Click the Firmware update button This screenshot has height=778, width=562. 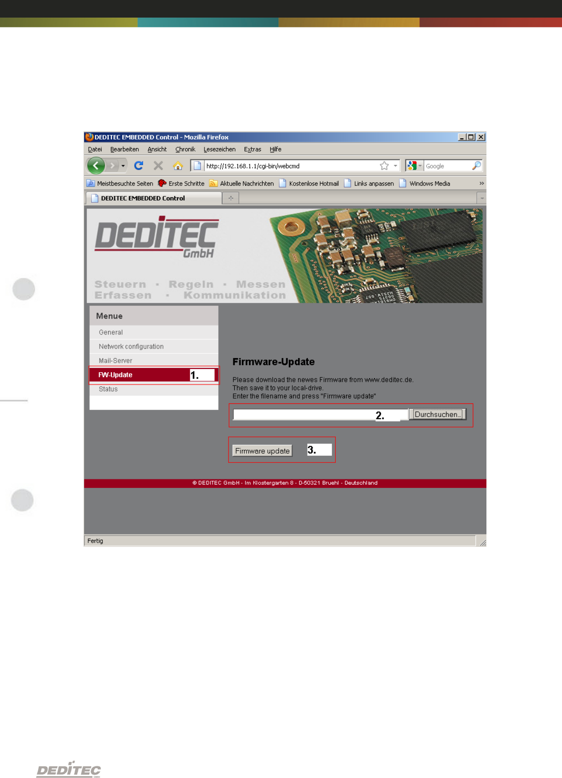pos(263,451)
